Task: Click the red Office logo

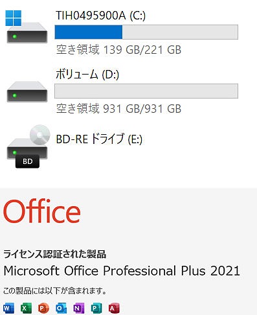Action: coord(42,211)
